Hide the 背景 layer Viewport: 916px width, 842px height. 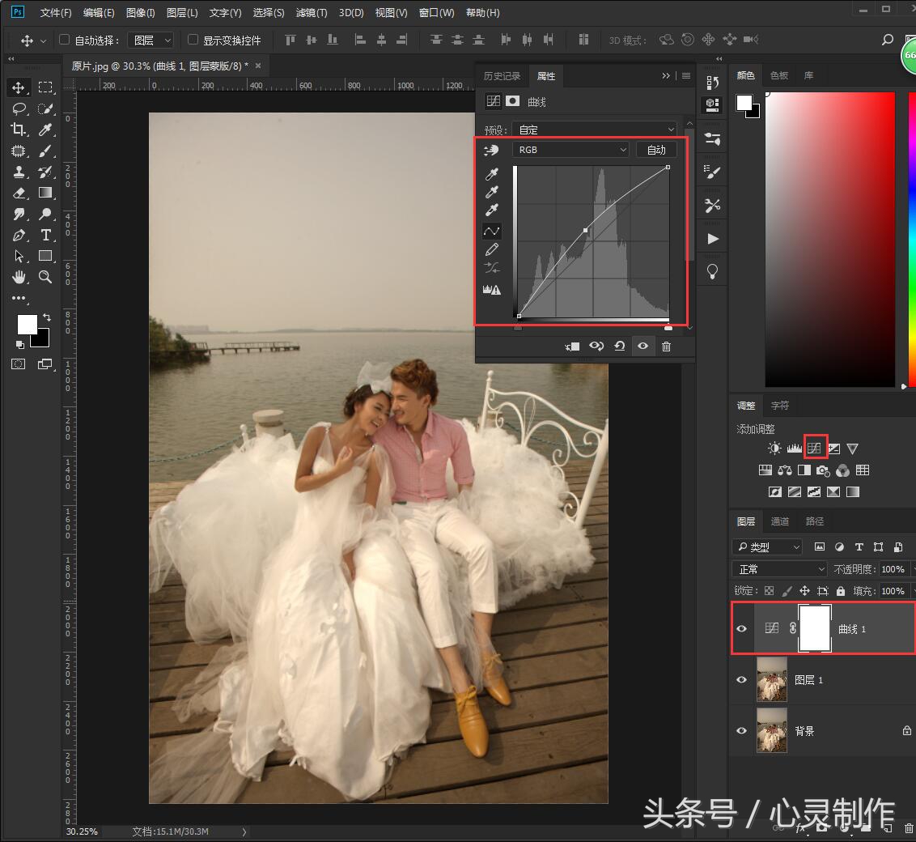click(x=741, y=730)
